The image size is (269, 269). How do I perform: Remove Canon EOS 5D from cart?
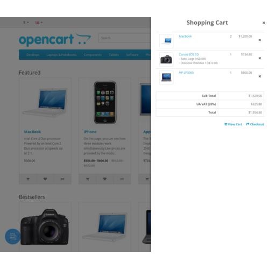(259, 58)
